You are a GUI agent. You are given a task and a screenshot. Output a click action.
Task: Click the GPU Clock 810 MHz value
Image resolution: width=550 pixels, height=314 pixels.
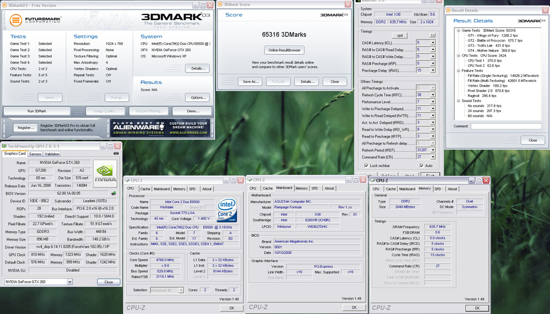click(38, 255)
